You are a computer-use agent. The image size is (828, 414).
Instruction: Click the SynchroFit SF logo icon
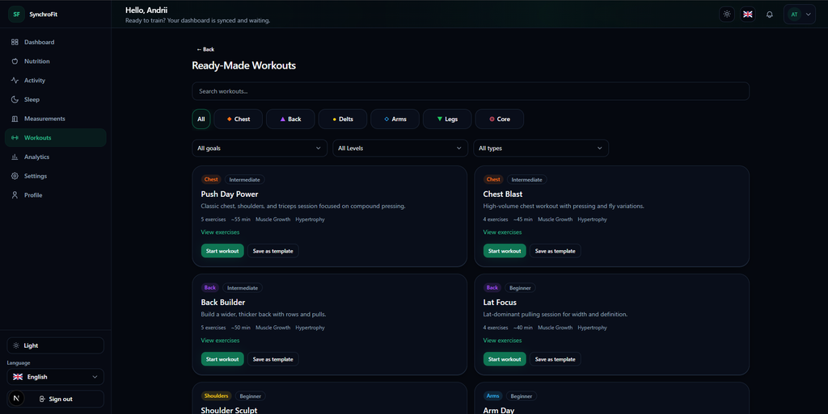pos(16,15)
